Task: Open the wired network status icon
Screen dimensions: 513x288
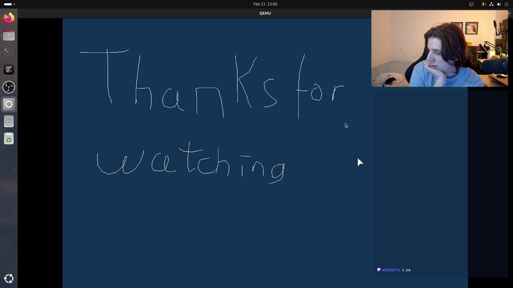Action: [491, 4]
